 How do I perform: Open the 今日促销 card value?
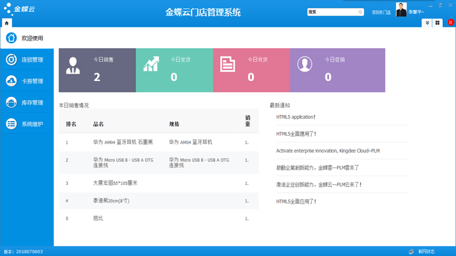[x=328, y=77]
